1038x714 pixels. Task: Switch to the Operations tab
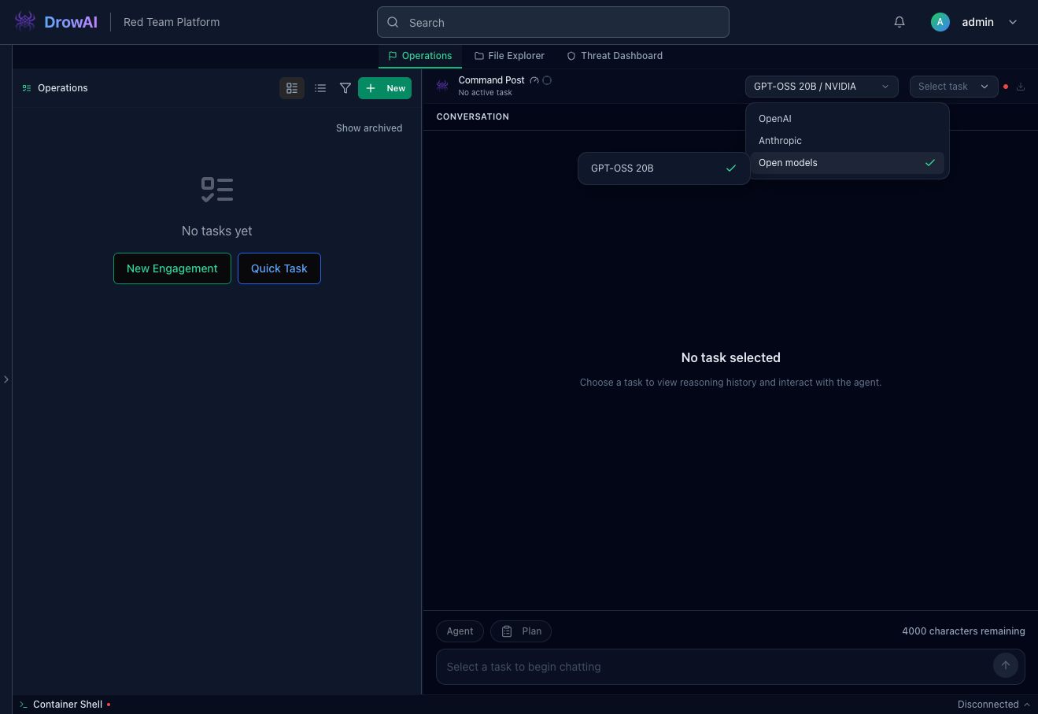click(x=420, y=56)
